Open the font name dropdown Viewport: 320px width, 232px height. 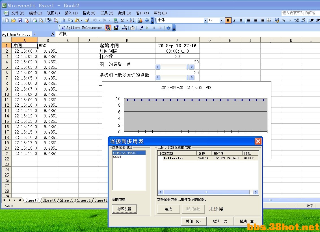coord(205,20)
